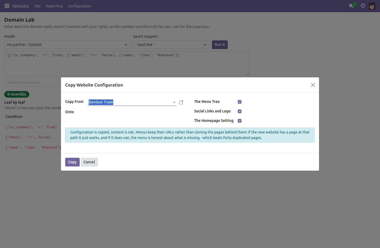Open the Model res.partner dropdown
The width and height of the screenshot is (380, 248).
[68, 45]
